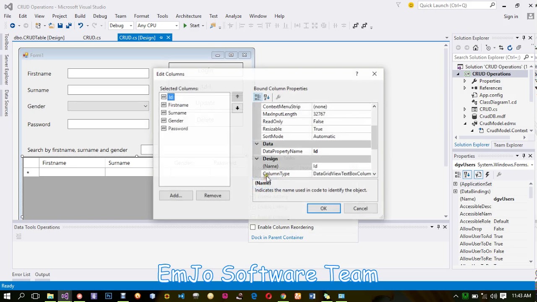Screen dimensions: 537x302
Task: Select the Password column in Selected Columns
Action: (177, 129)
